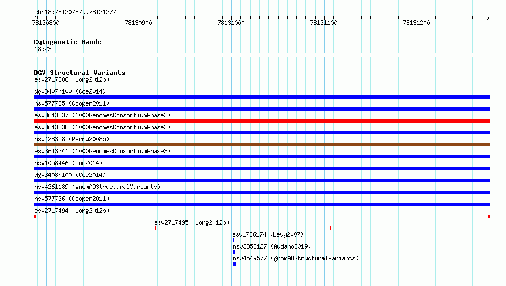Open variant esv3643238 label

click(x=102, y=127)
